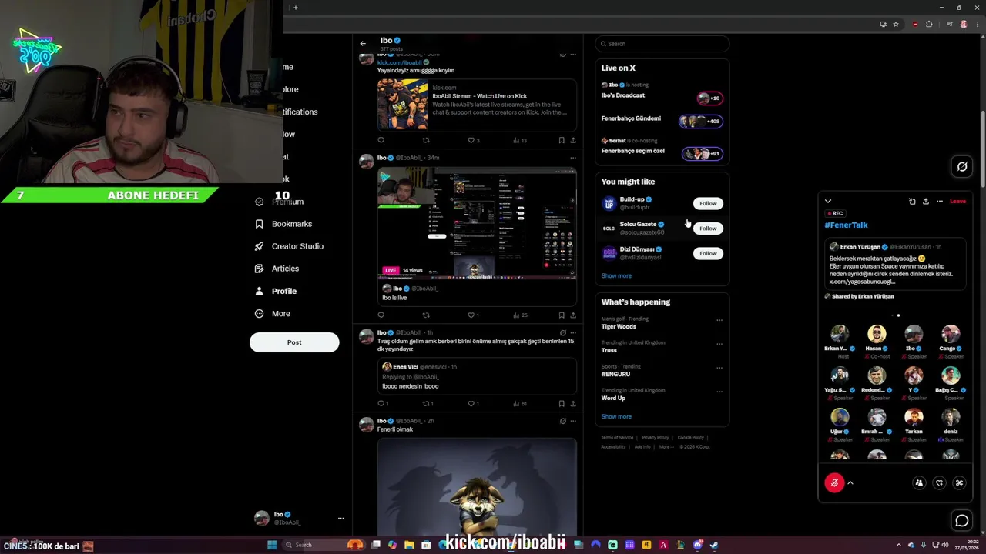This screenshot has width=986, height=554.
Task: Show hidden system tray icons
Action: coord(899,545)
